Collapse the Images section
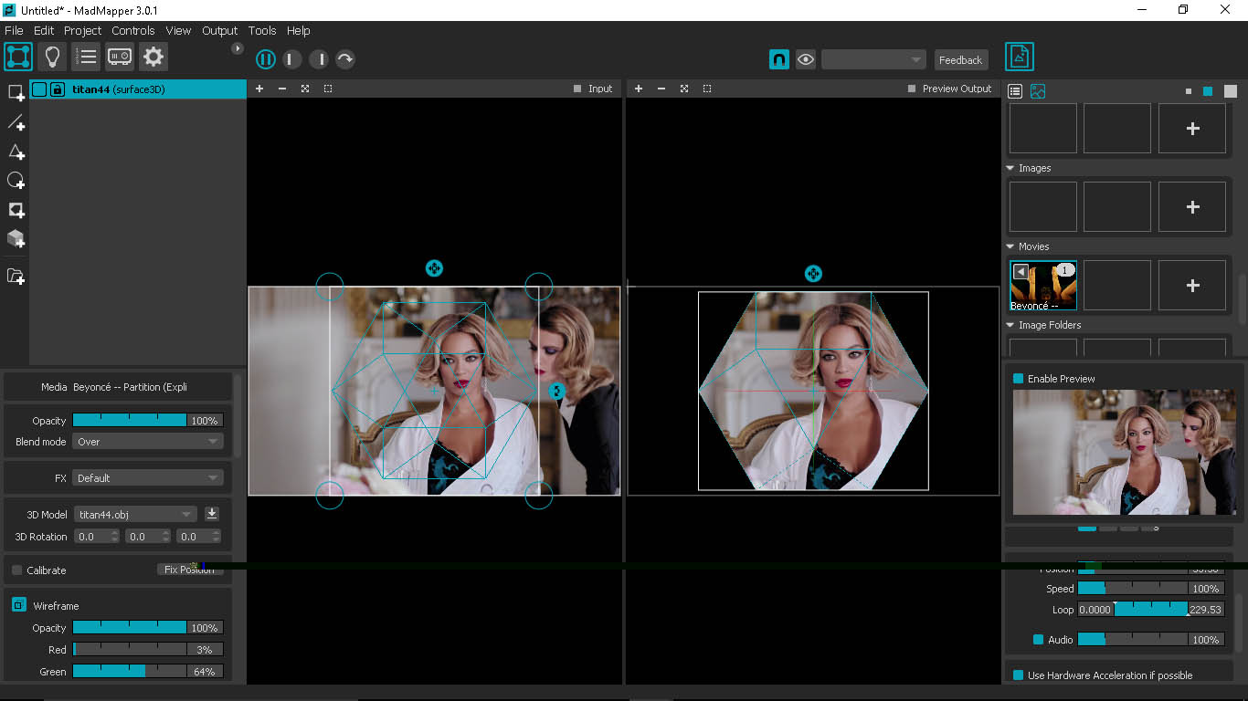The image size is (1248, 701). [x=1010, y=168]
